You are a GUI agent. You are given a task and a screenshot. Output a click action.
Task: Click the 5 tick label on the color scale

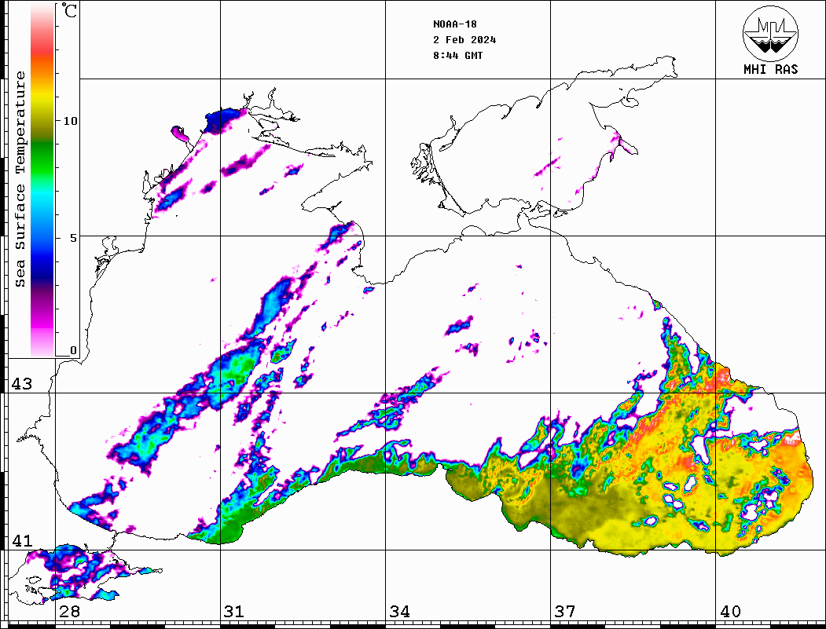coord(72,237)
